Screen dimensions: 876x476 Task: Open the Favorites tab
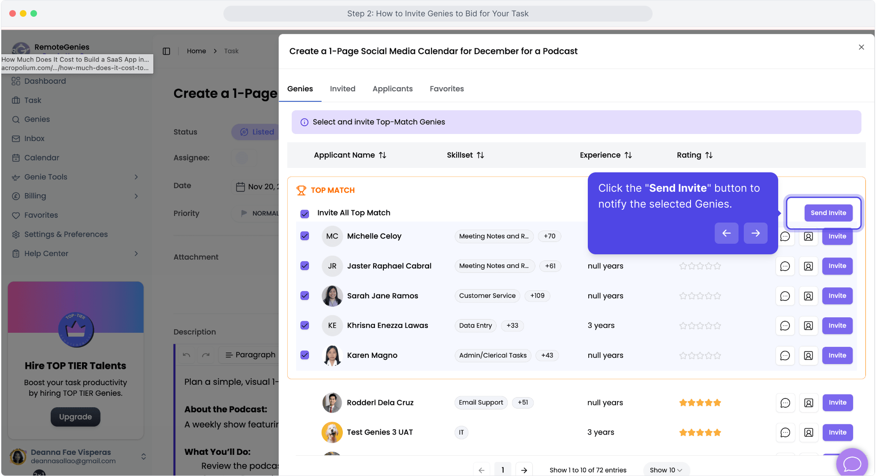coord(446,89)
